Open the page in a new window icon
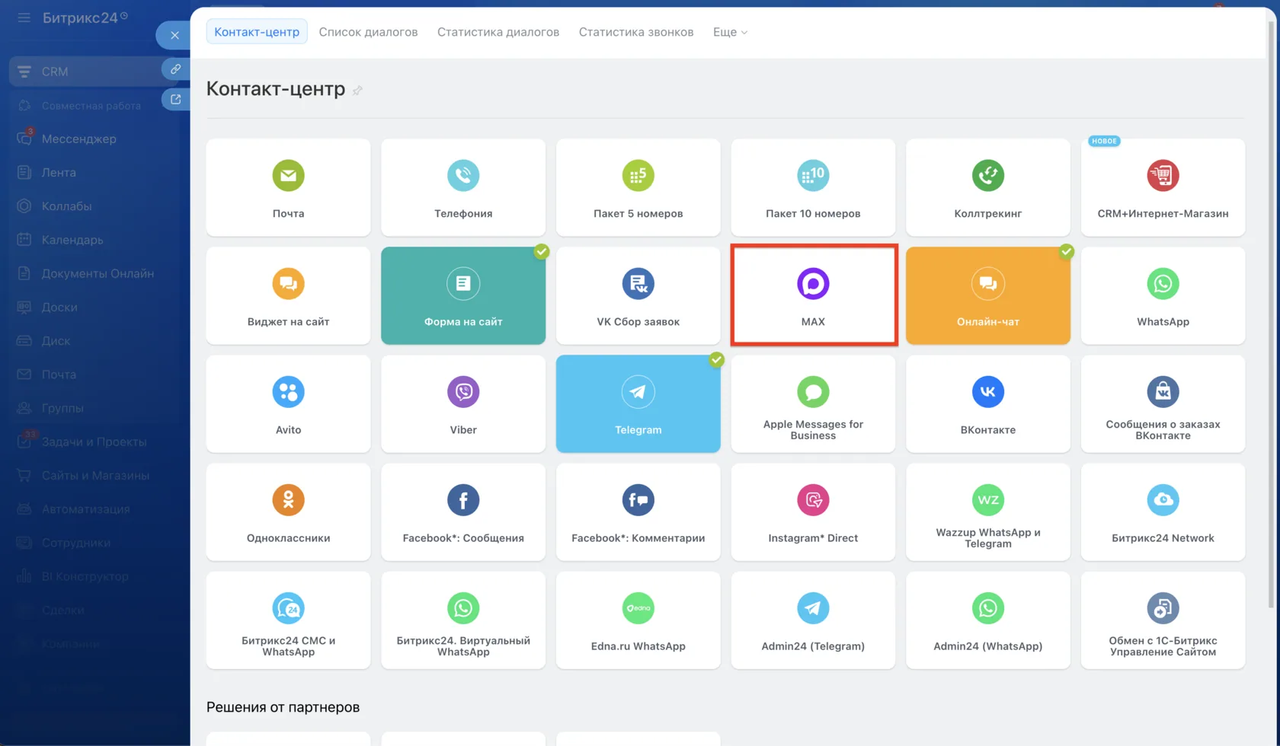The width and height of the screenshot is (1280, 746). coord(176,99)
